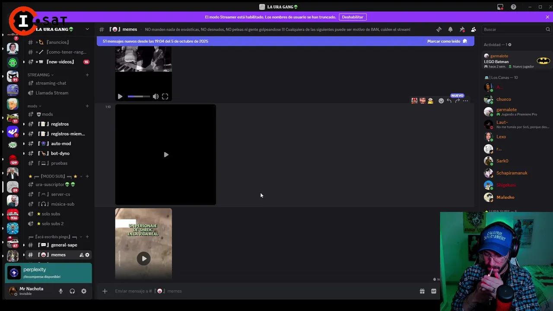Screen dimensions: 553x311
Task: Open the gift icon in message bar
Action: coord(422,291)
